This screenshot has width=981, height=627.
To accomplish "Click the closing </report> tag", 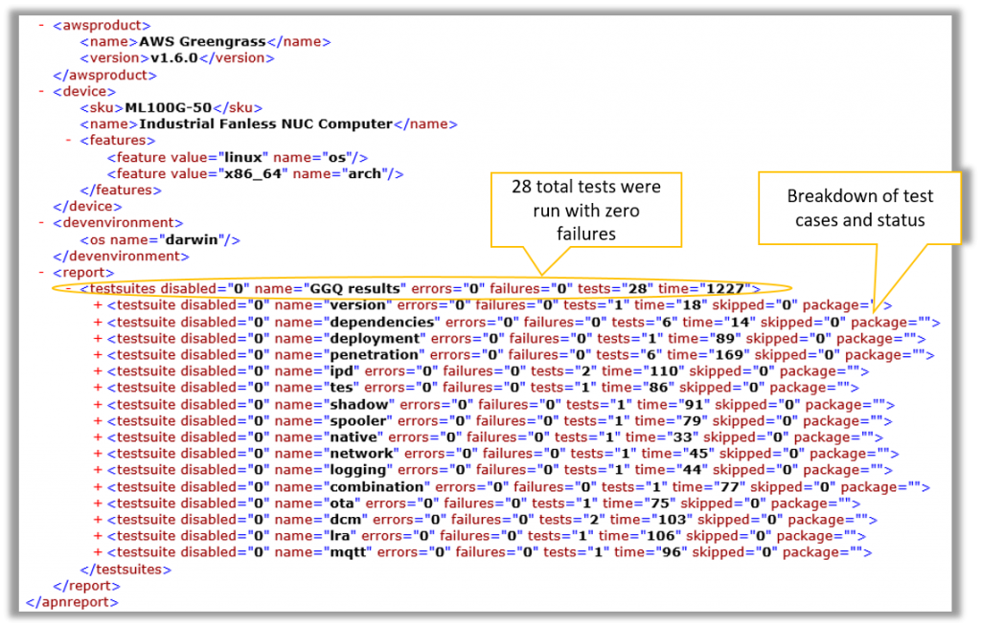I will point(86,587).
